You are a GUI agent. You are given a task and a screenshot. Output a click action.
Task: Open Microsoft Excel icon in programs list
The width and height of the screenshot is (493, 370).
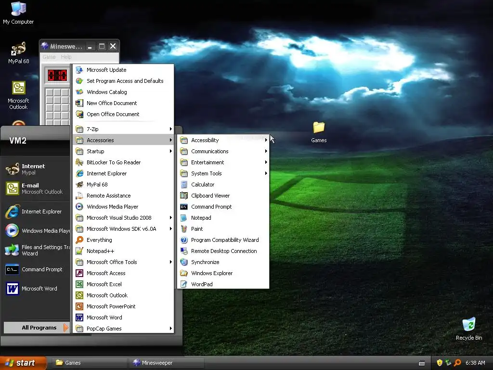(x=79, y=284)
